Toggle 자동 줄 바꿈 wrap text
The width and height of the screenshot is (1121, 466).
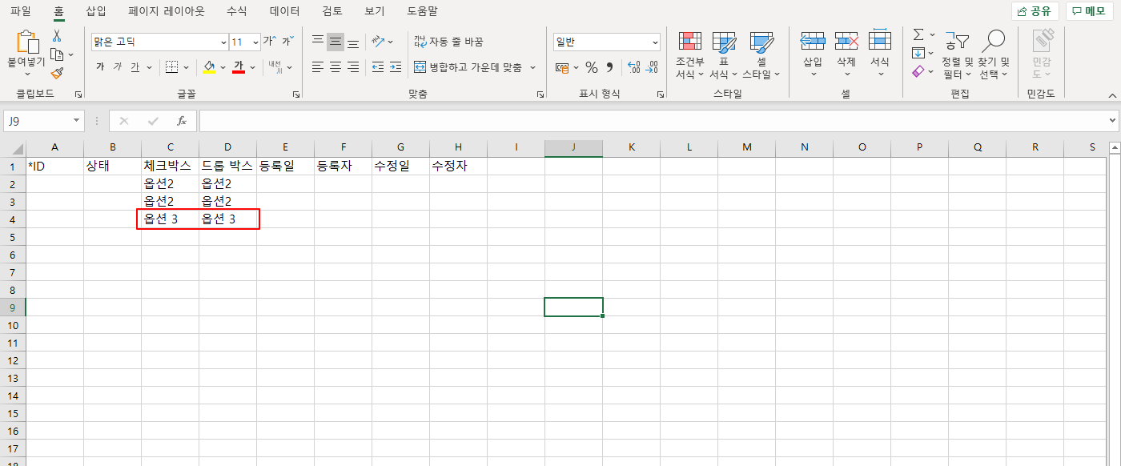[448, 42]
